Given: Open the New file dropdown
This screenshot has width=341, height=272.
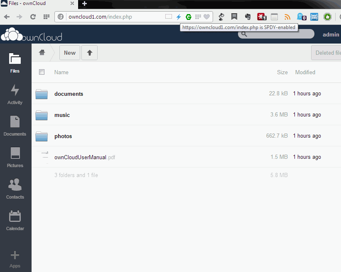Looking at the screenshot, I should (69, 53).
